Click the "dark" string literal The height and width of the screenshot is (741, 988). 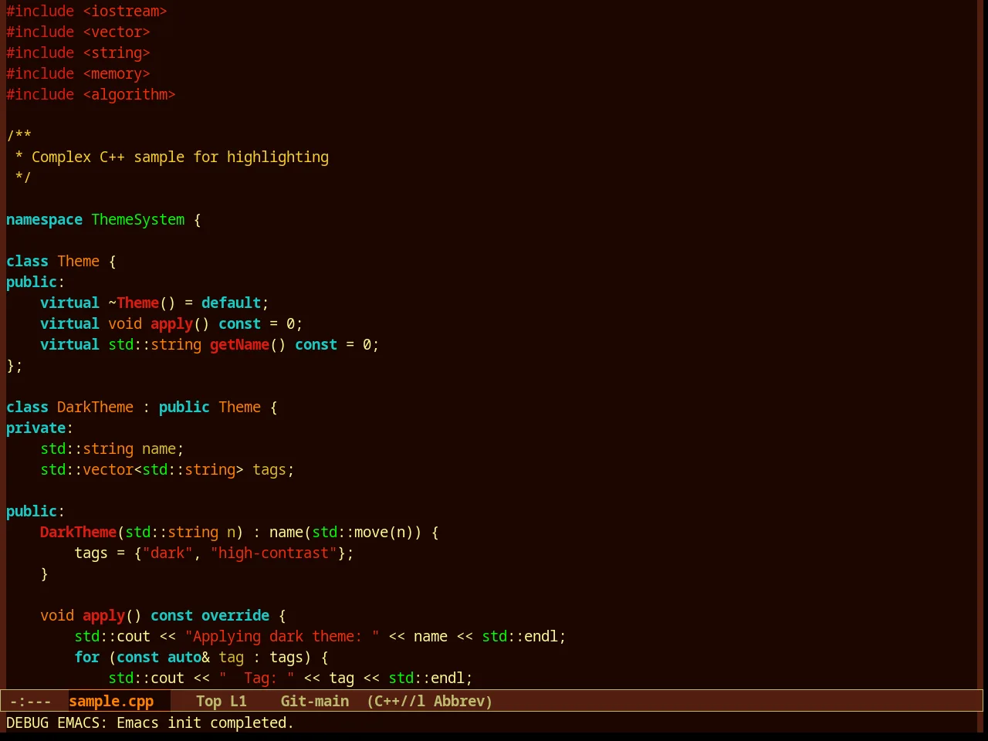167,553
